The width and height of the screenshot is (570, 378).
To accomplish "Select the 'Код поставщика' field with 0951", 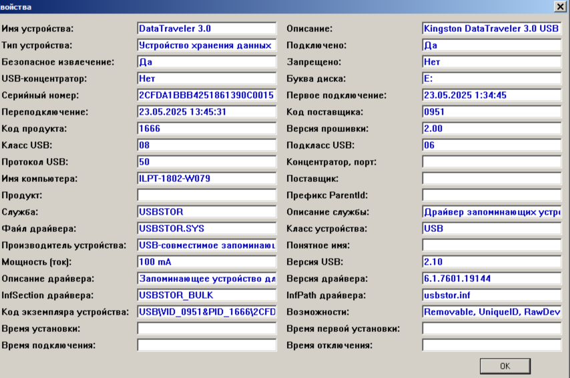I will (x=491, y=112).
